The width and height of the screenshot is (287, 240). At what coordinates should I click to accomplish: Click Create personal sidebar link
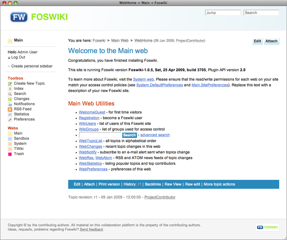32,66
